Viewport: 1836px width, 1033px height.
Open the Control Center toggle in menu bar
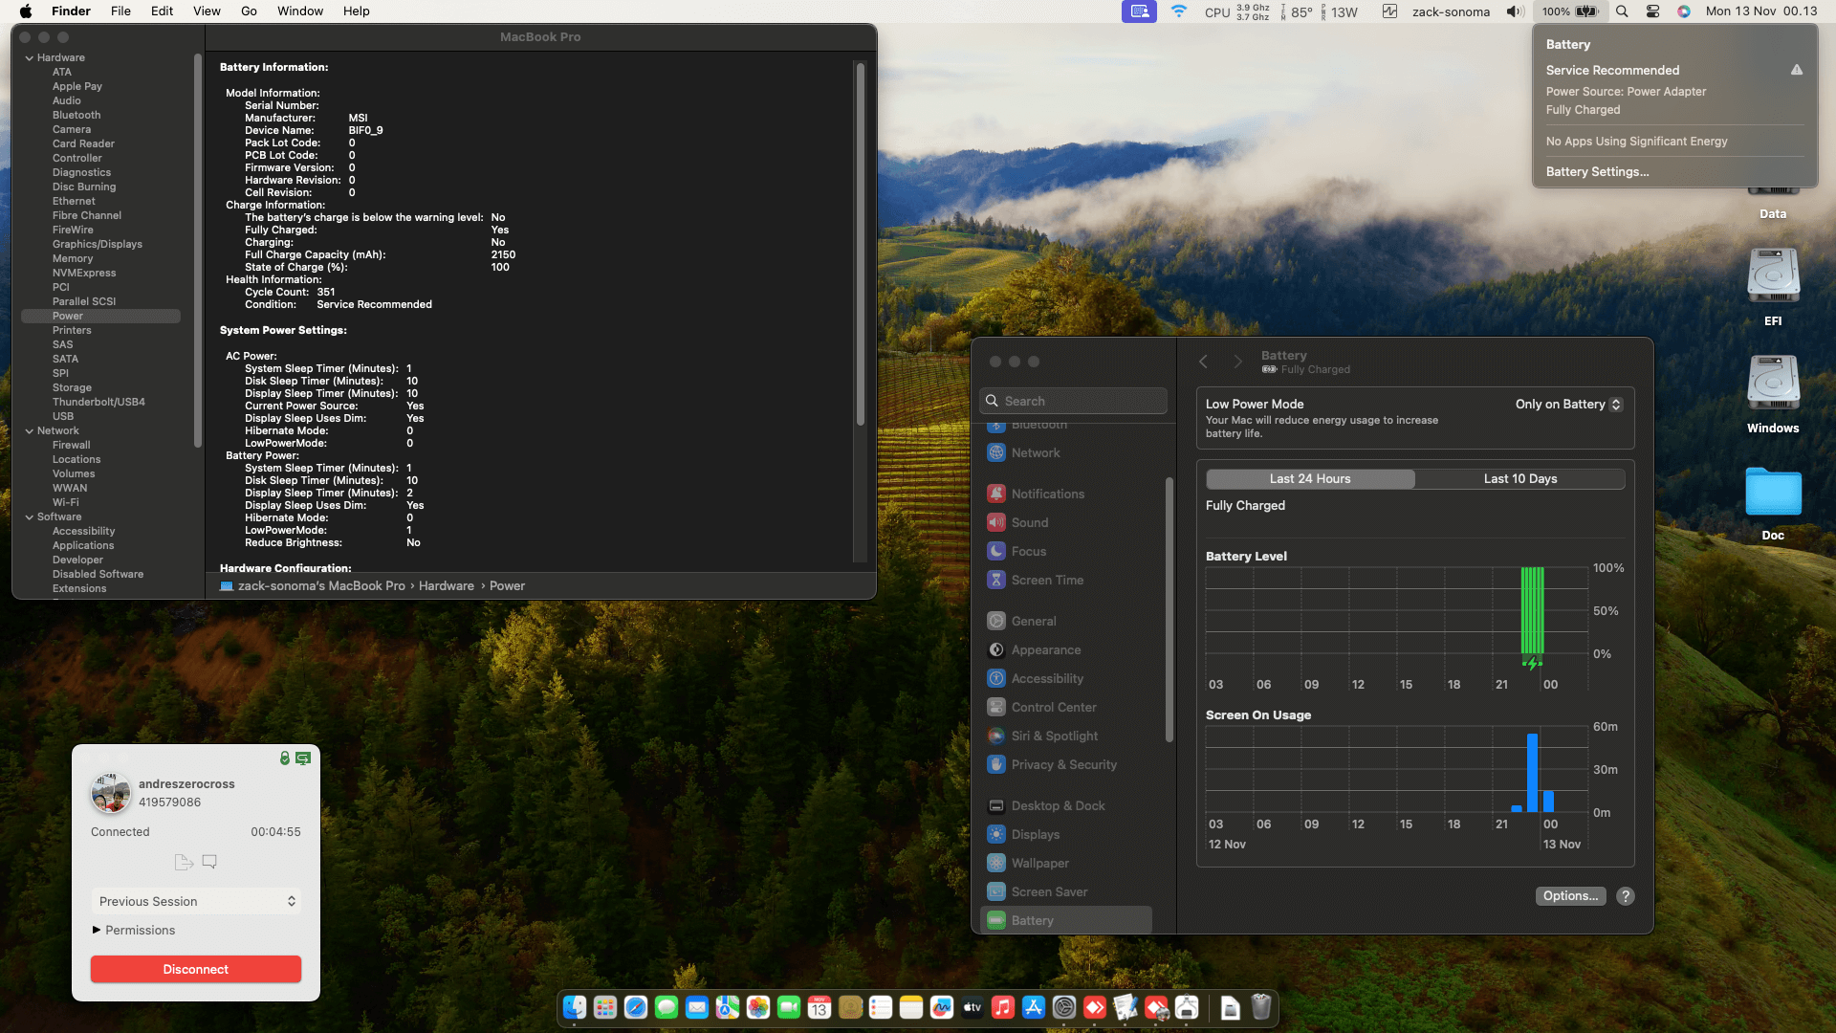tap(1652, 11)
